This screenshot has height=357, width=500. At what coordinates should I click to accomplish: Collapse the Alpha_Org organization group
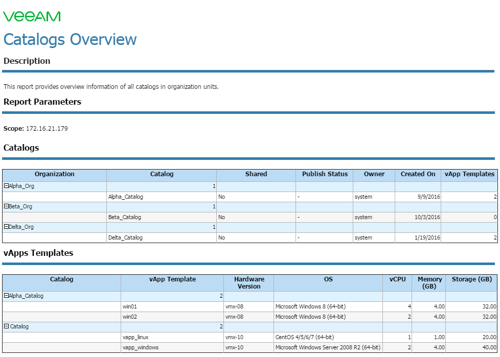[6, 186]
